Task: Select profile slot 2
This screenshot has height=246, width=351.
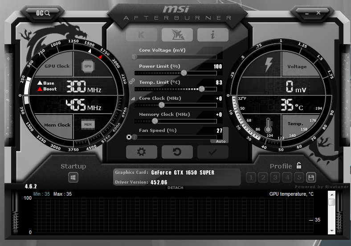Action: click(263, 178)
